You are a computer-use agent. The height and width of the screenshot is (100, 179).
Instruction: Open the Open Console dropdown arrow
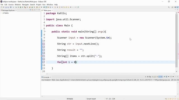pyautogui.click(x=173, y=77)
